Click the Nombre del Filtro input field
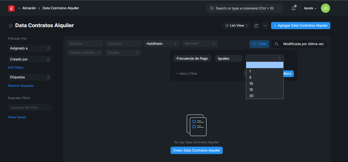The width and height of the screenshot is (348, 162). coord(30,107)
